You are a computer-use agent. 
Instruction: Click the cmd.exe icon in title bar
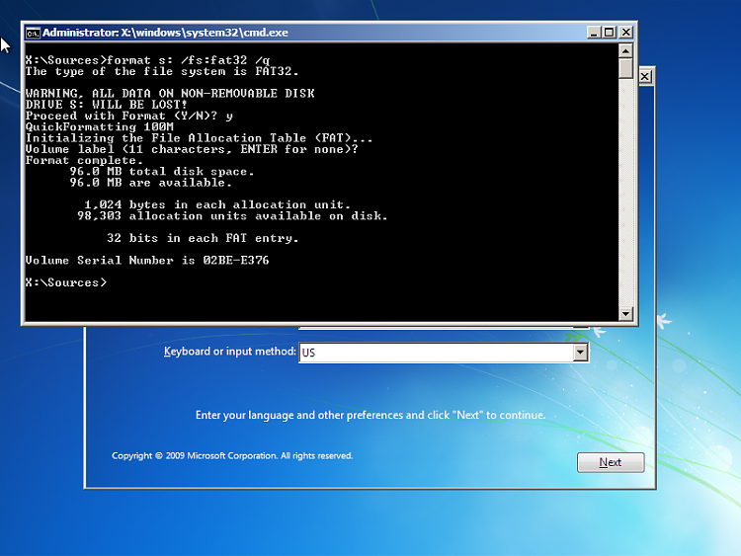[33, 33]
